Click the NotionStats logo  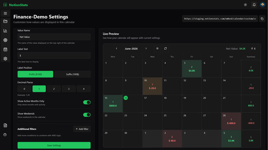click(x=16, y=5)
